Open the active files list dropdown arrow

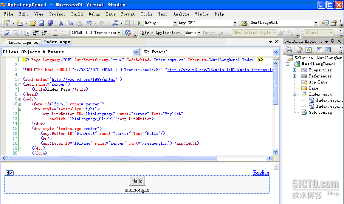(x=270, y=42)
